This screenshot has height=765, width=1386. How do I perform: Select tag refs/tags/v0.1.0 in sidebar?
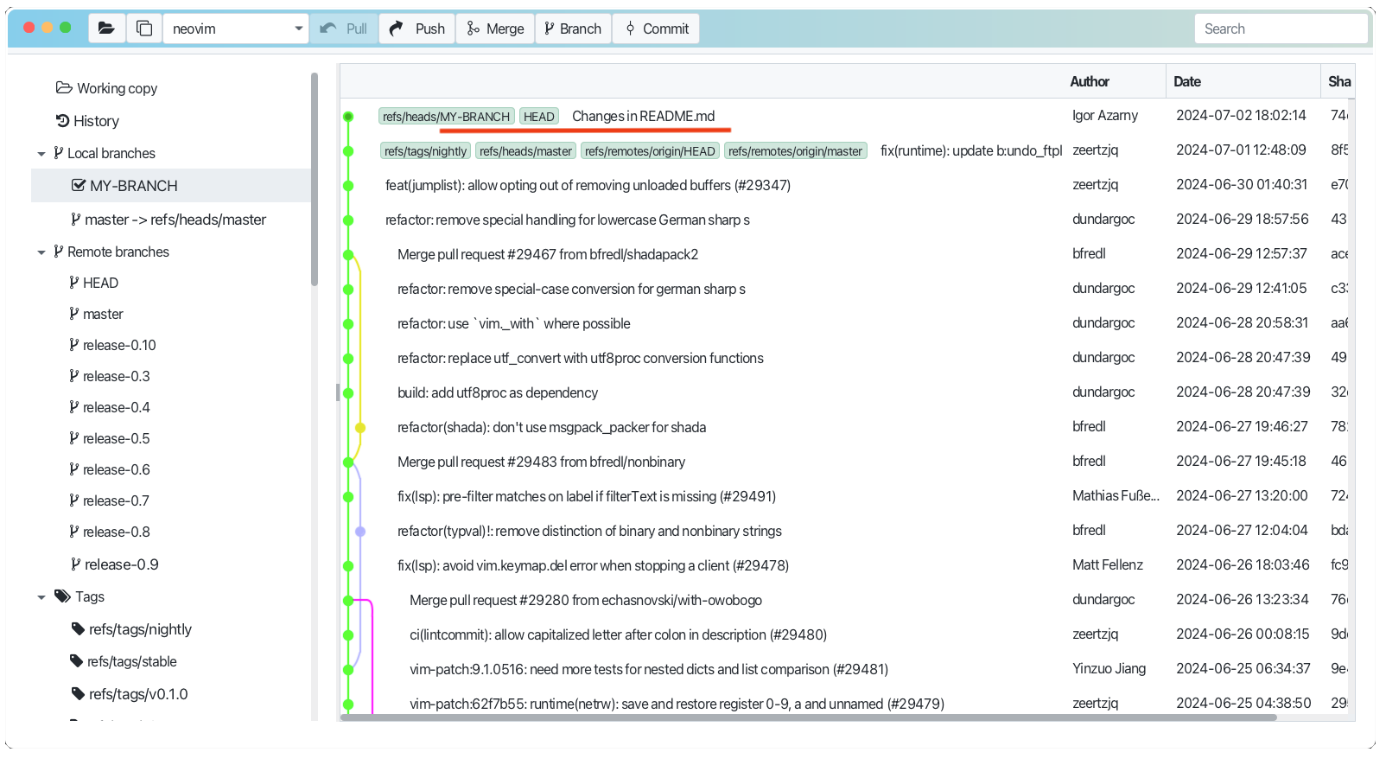(130, 694)
